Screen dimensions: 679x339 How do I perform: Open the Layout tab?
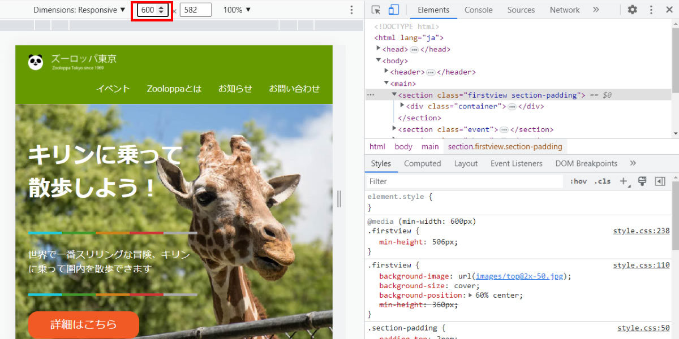point(466,163)
